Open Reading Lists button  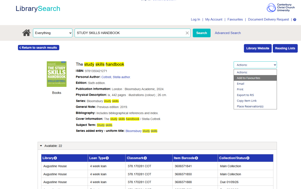[285, 48]
